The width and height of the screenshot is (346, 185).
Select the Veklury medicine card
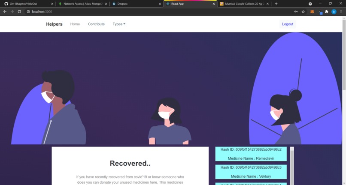[251, 172]
